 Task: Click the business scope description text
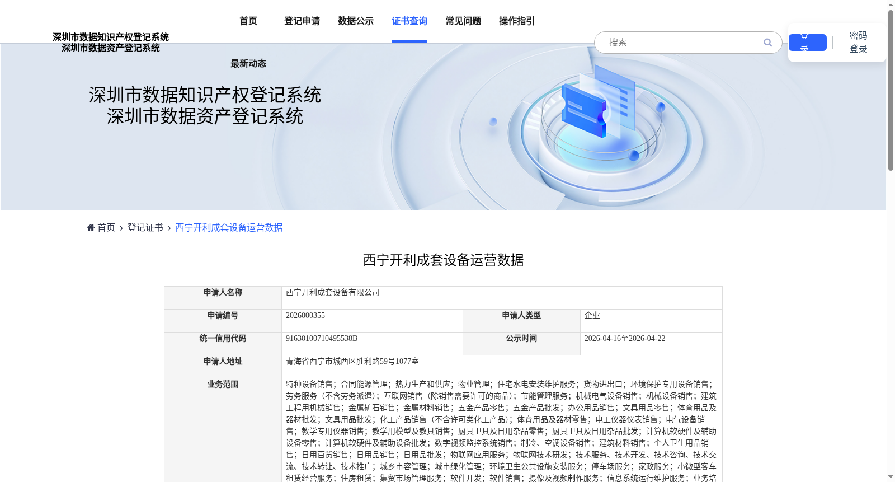point(501,431)
